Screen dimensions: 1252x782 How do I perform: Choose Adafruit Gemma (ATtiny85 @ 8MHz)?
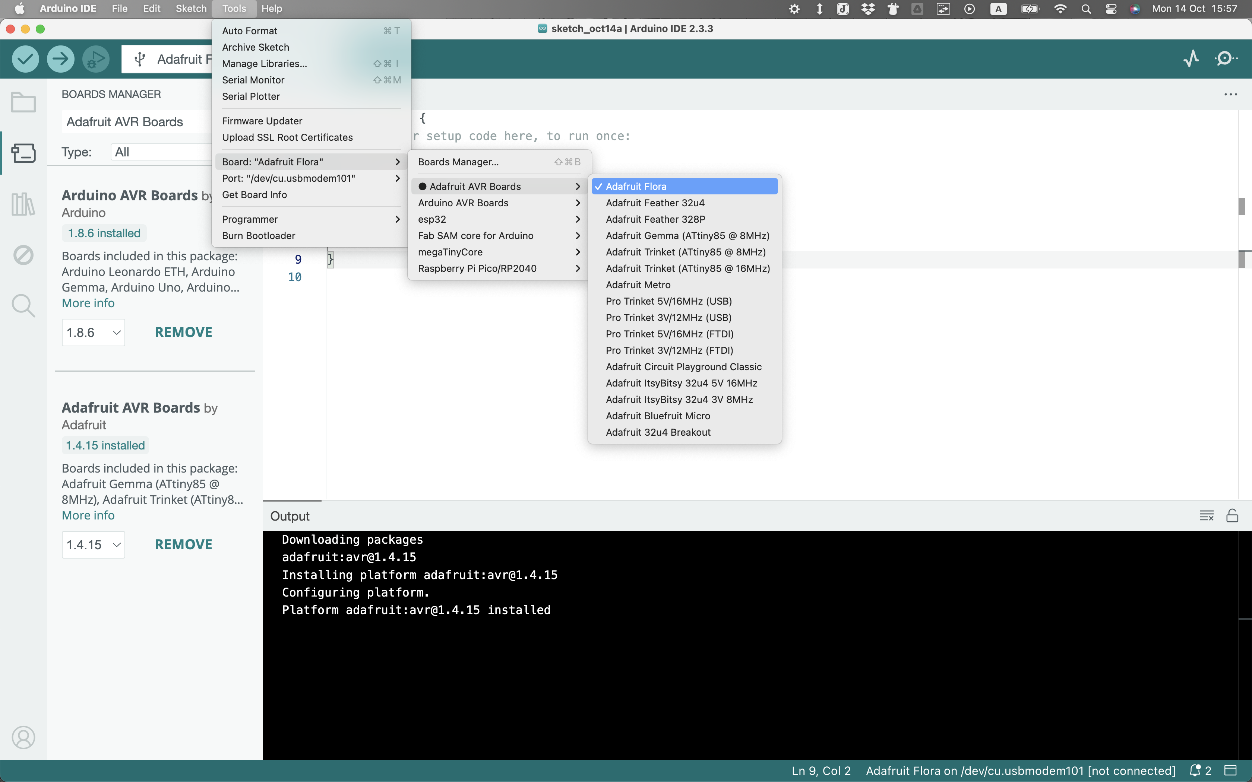(x=685, y=236)
